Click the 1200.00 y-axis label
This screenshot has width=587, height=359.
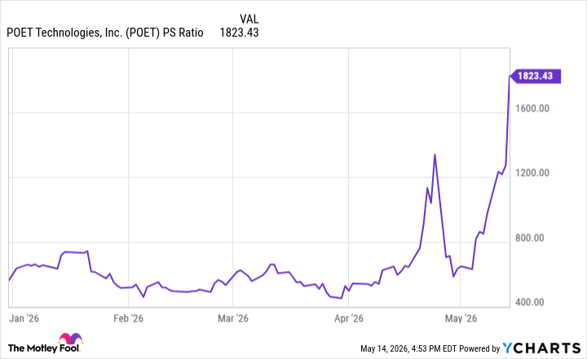coord(532,173)
